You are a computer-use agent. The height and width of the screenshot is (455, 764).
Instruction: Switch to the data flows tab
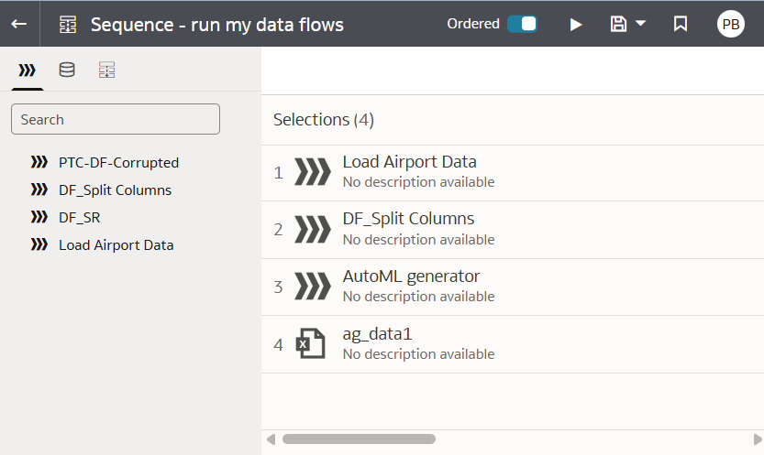pos(27,70)
